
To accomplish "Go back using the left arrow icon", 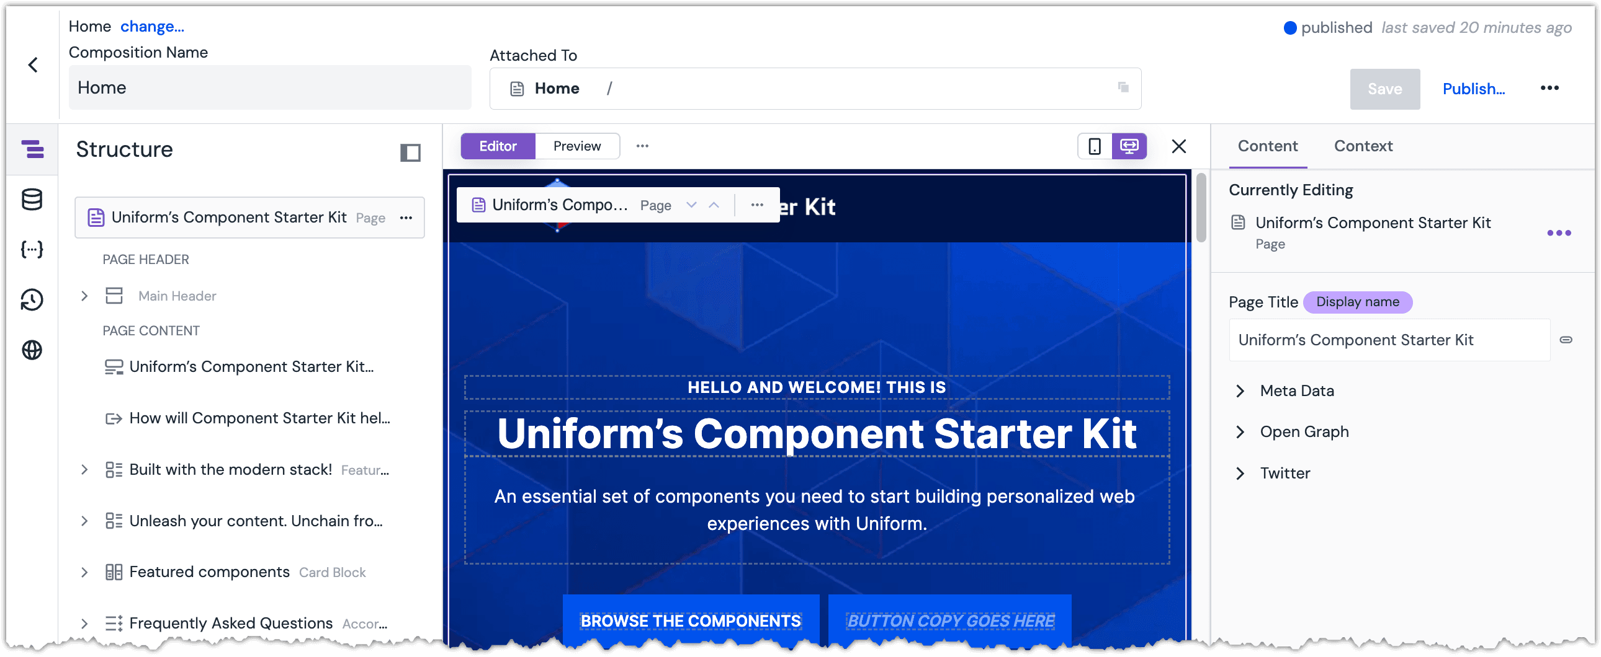I will coord(33,64).
